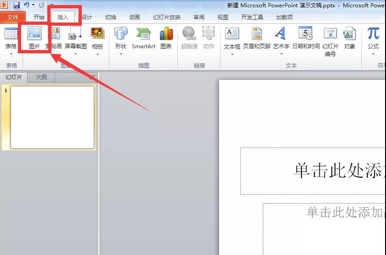
Task: Click the 图表 chart icon
Action: pyautogui.click(x=166, y=34)
